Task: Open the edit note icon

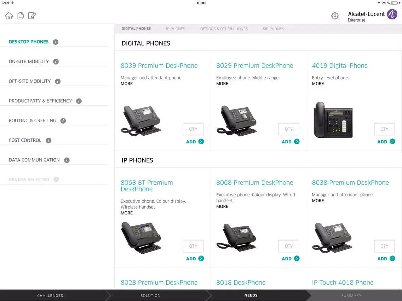Action: point(32,16)
